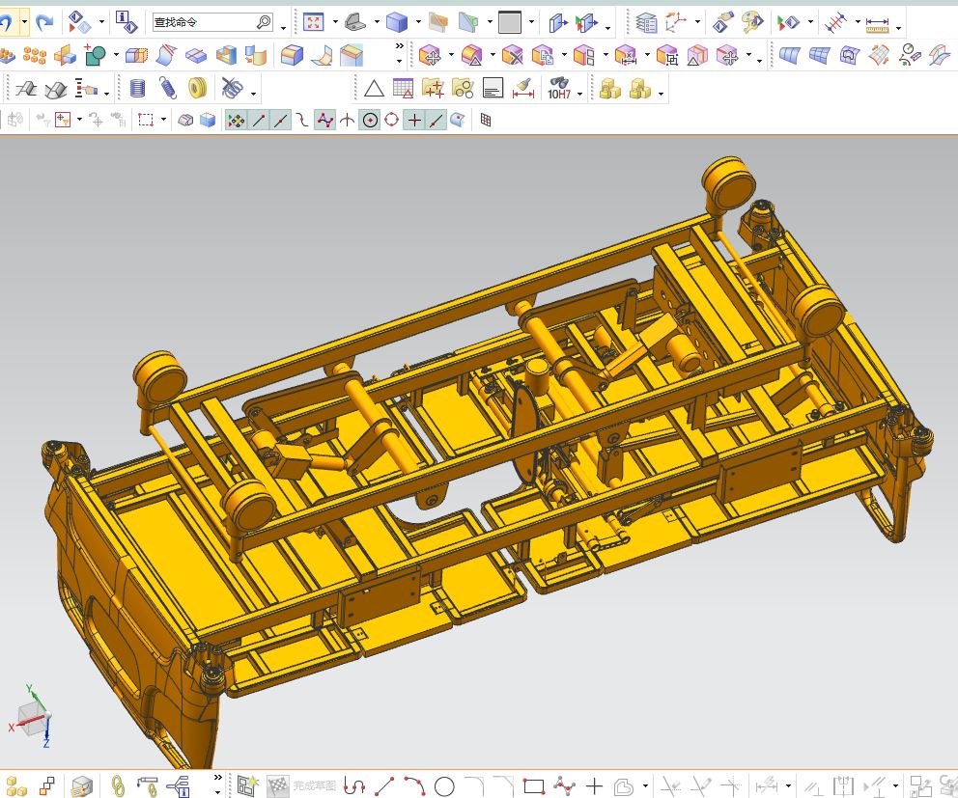Click the grid icon at the snap bar end
Screen dimensions: 958x798
[486, 121]
